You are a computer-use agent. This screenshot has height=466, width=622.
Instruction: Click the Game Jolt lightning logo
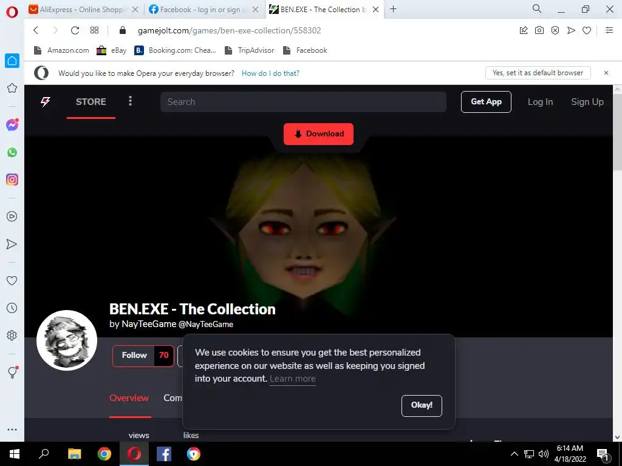pyautogui.click(x=46, y=102)
